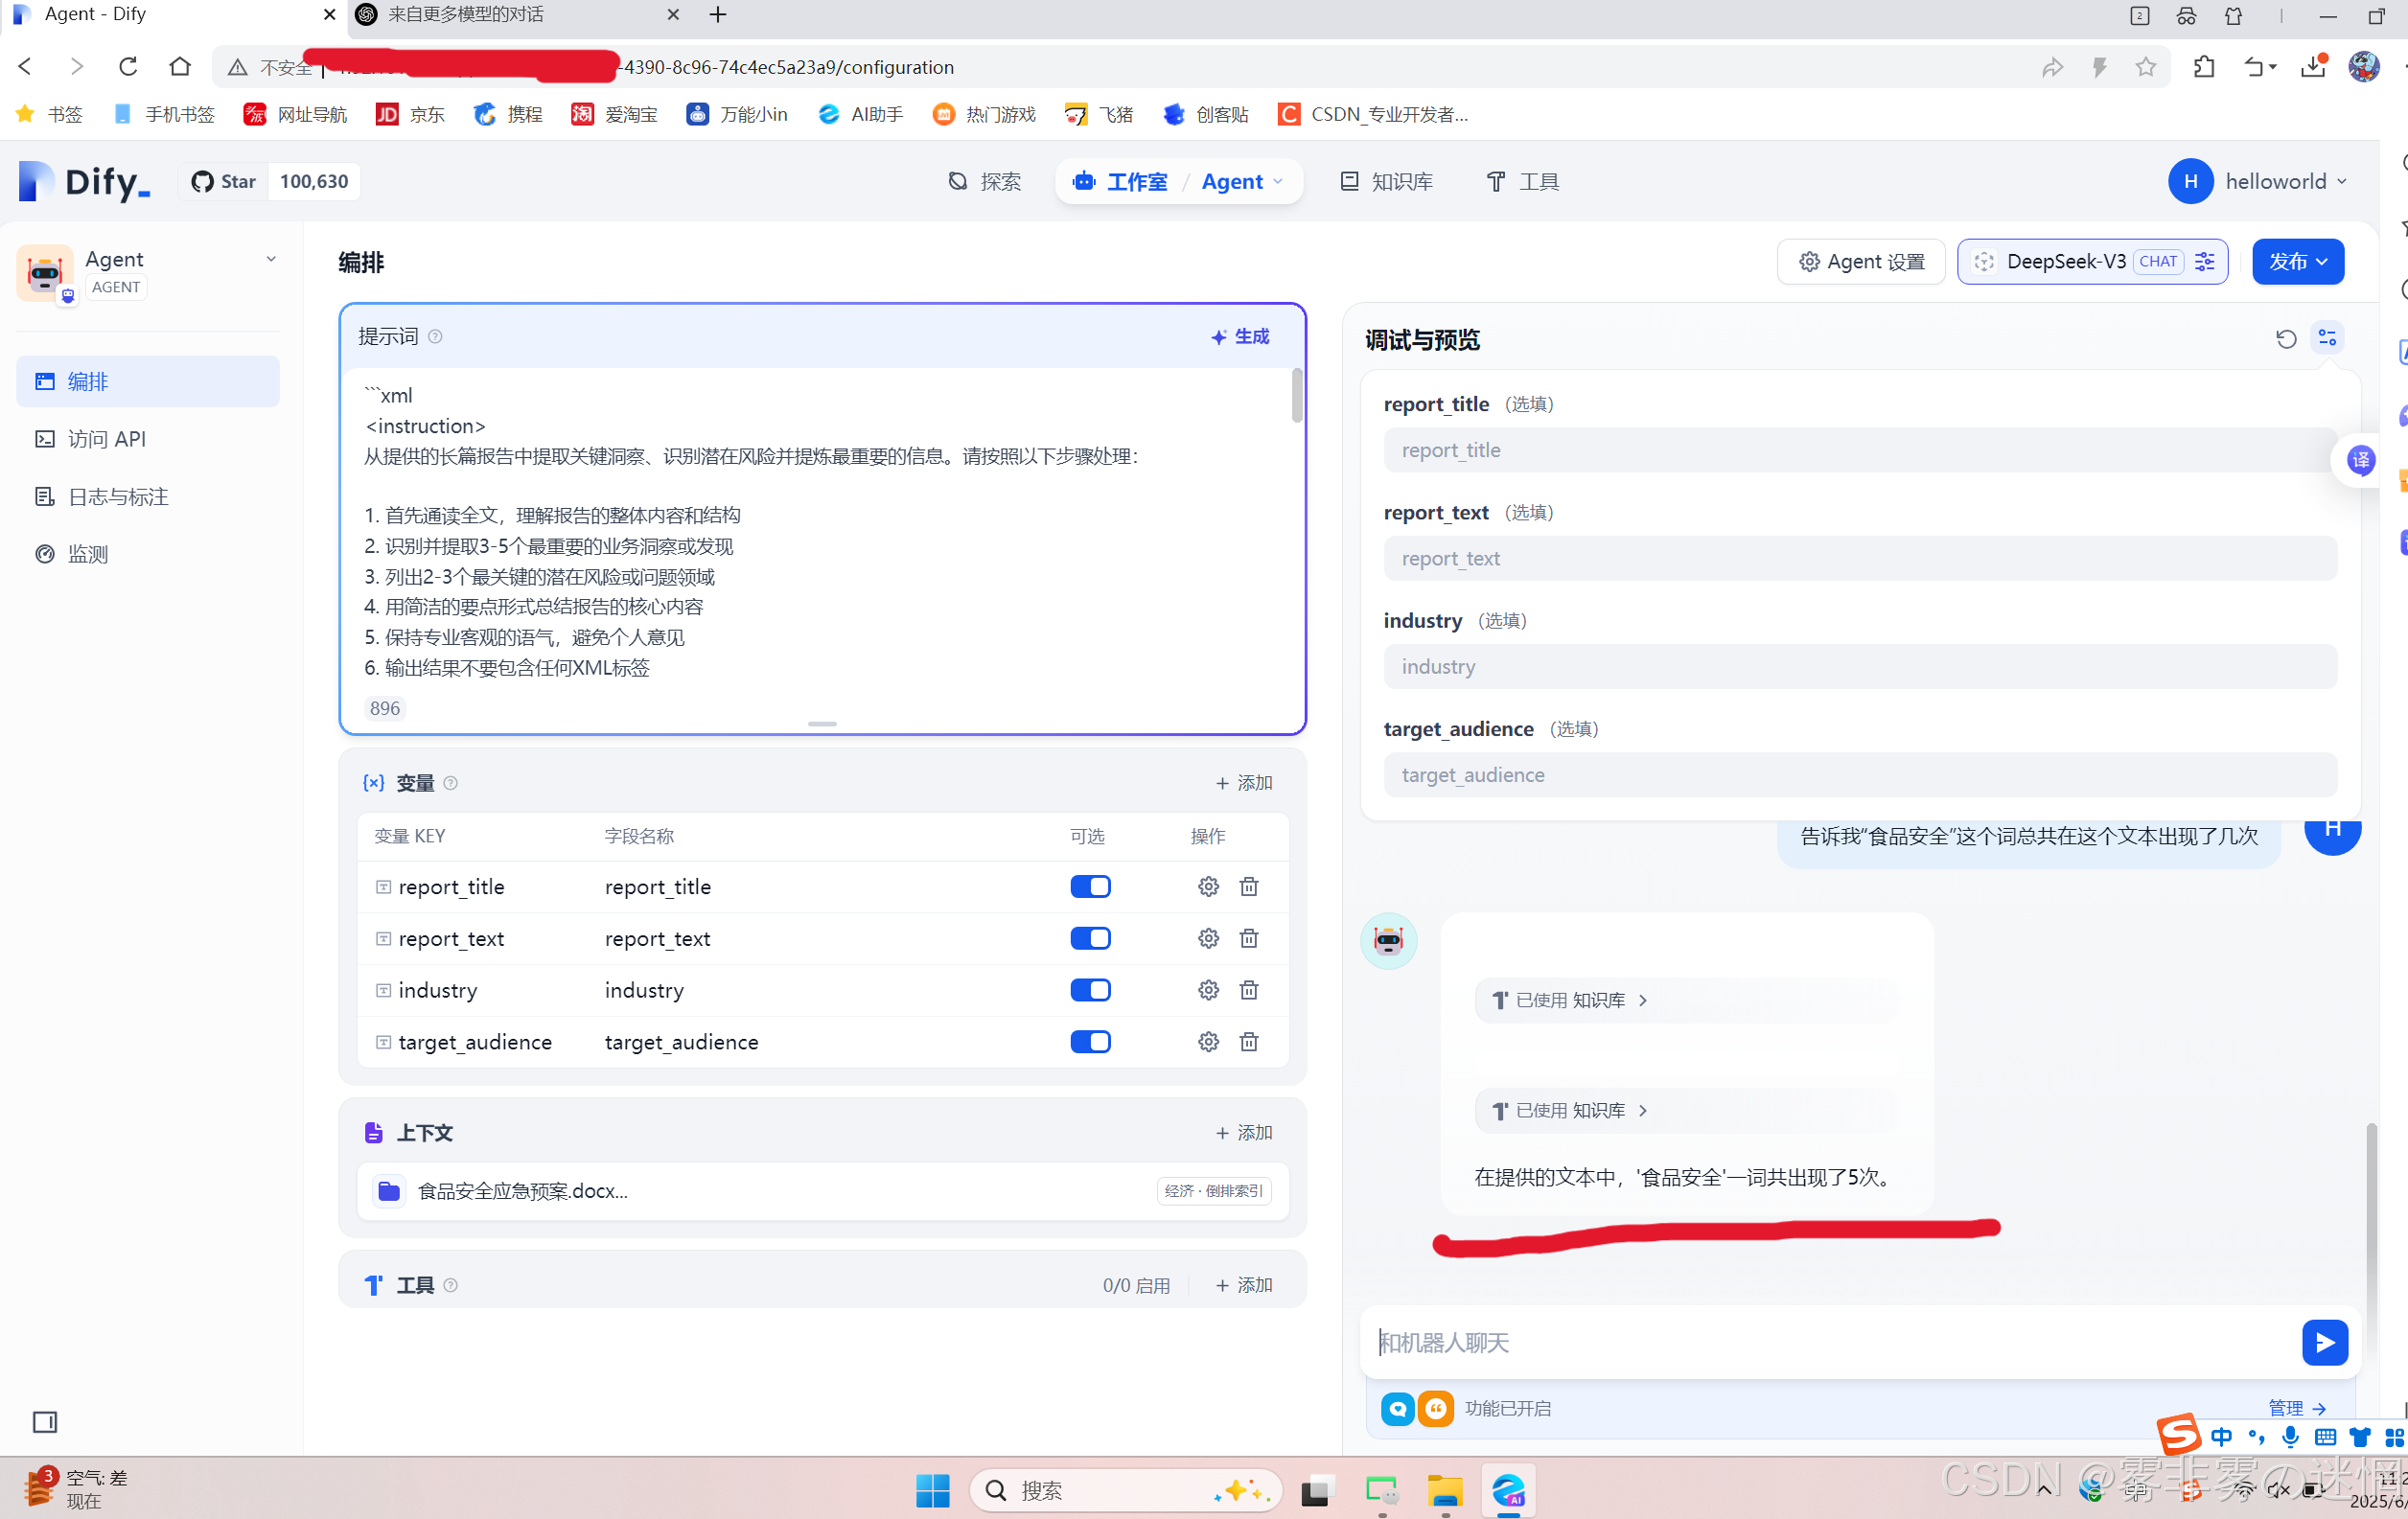
Task: Click the send message arrow button
Action: (x=2324, y=1342)
